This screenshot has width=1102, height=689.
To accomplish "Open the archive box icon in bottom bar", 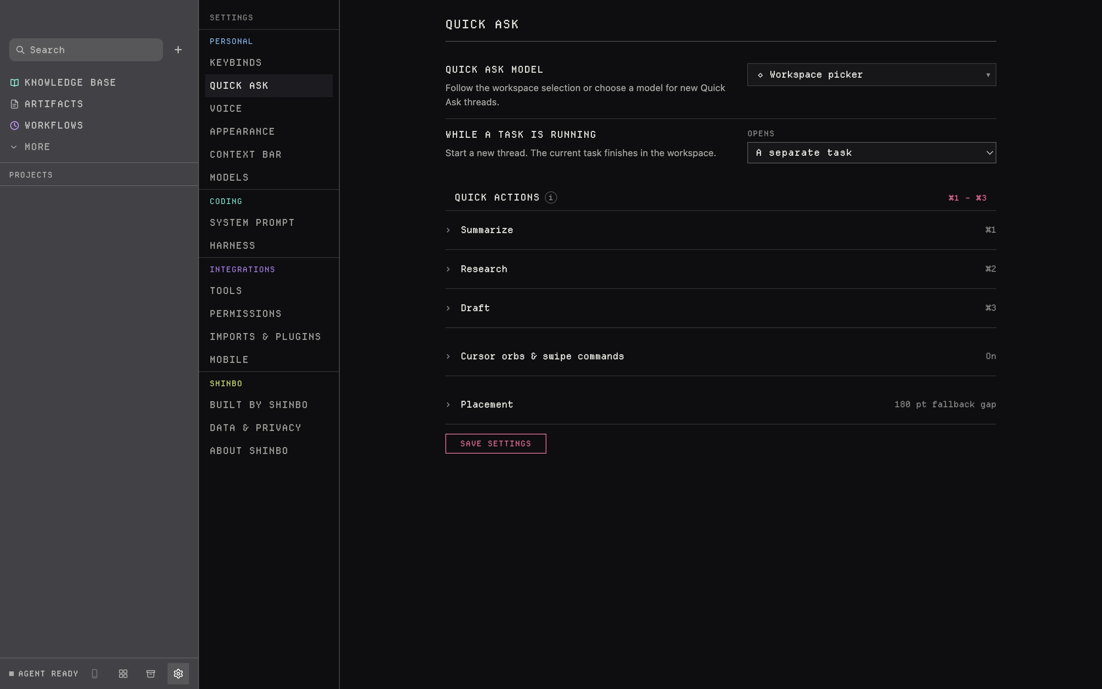I will tap(151, 674).
